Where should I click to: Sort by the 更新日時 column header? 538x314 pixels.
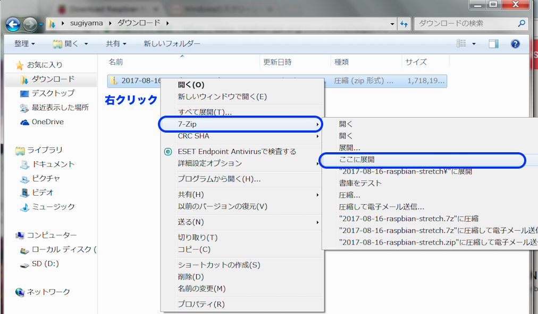coord(278,62)
